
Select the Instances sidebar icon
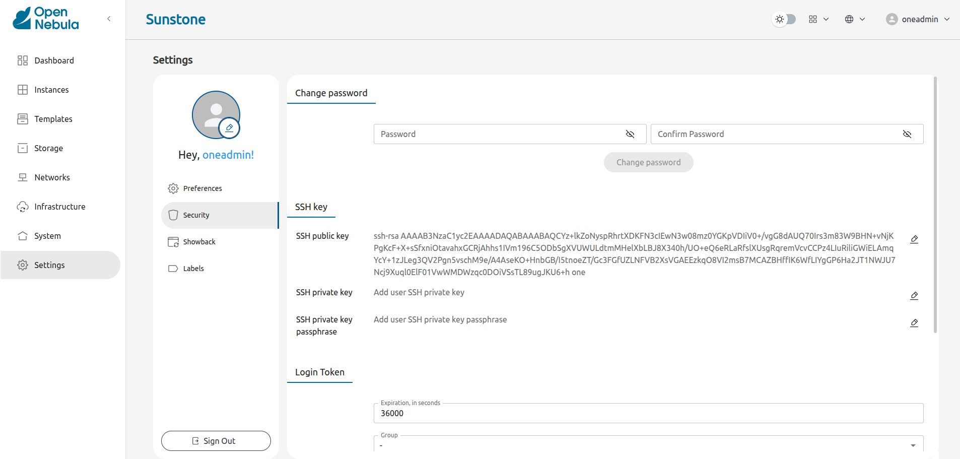[x=23, y=89]
